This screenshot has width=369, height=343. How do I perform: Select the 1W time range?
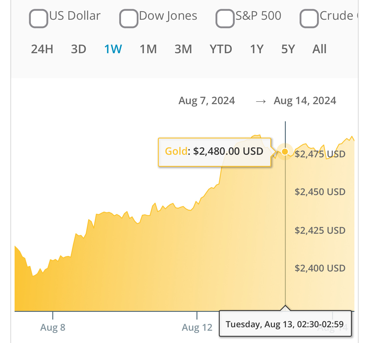coord(113,49)
